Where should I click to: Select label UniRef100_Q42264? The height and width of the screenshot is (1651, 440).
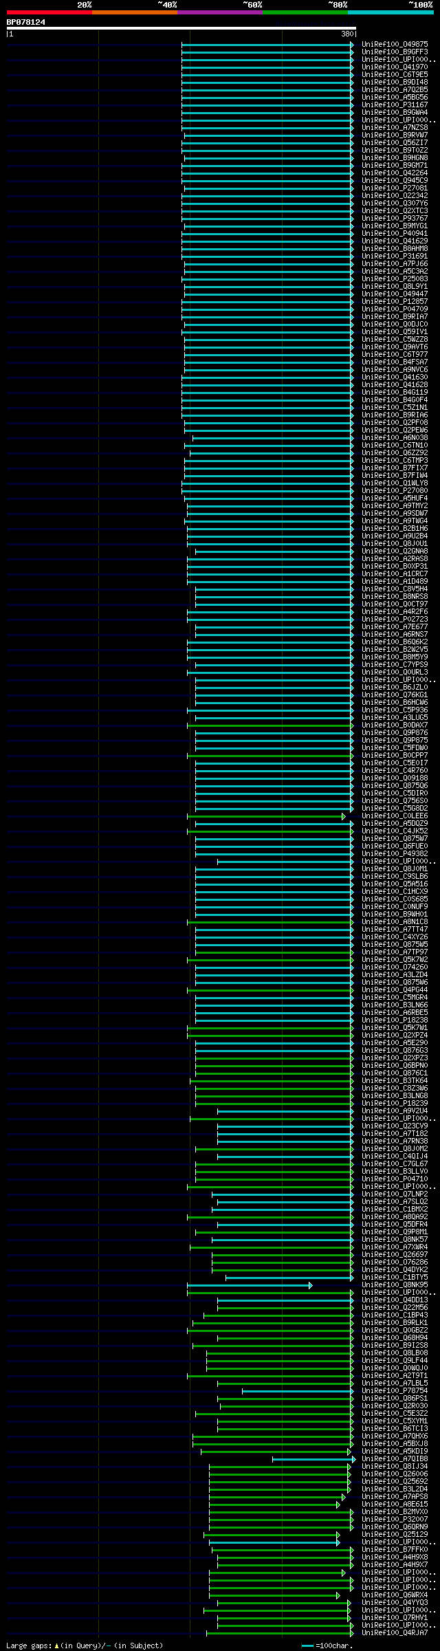395,173
